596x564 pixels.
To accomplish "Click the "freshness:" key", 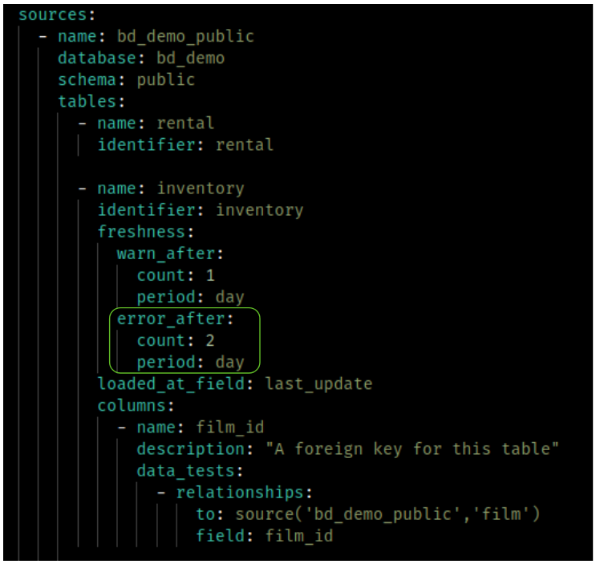I will click(x=141, y=232).
